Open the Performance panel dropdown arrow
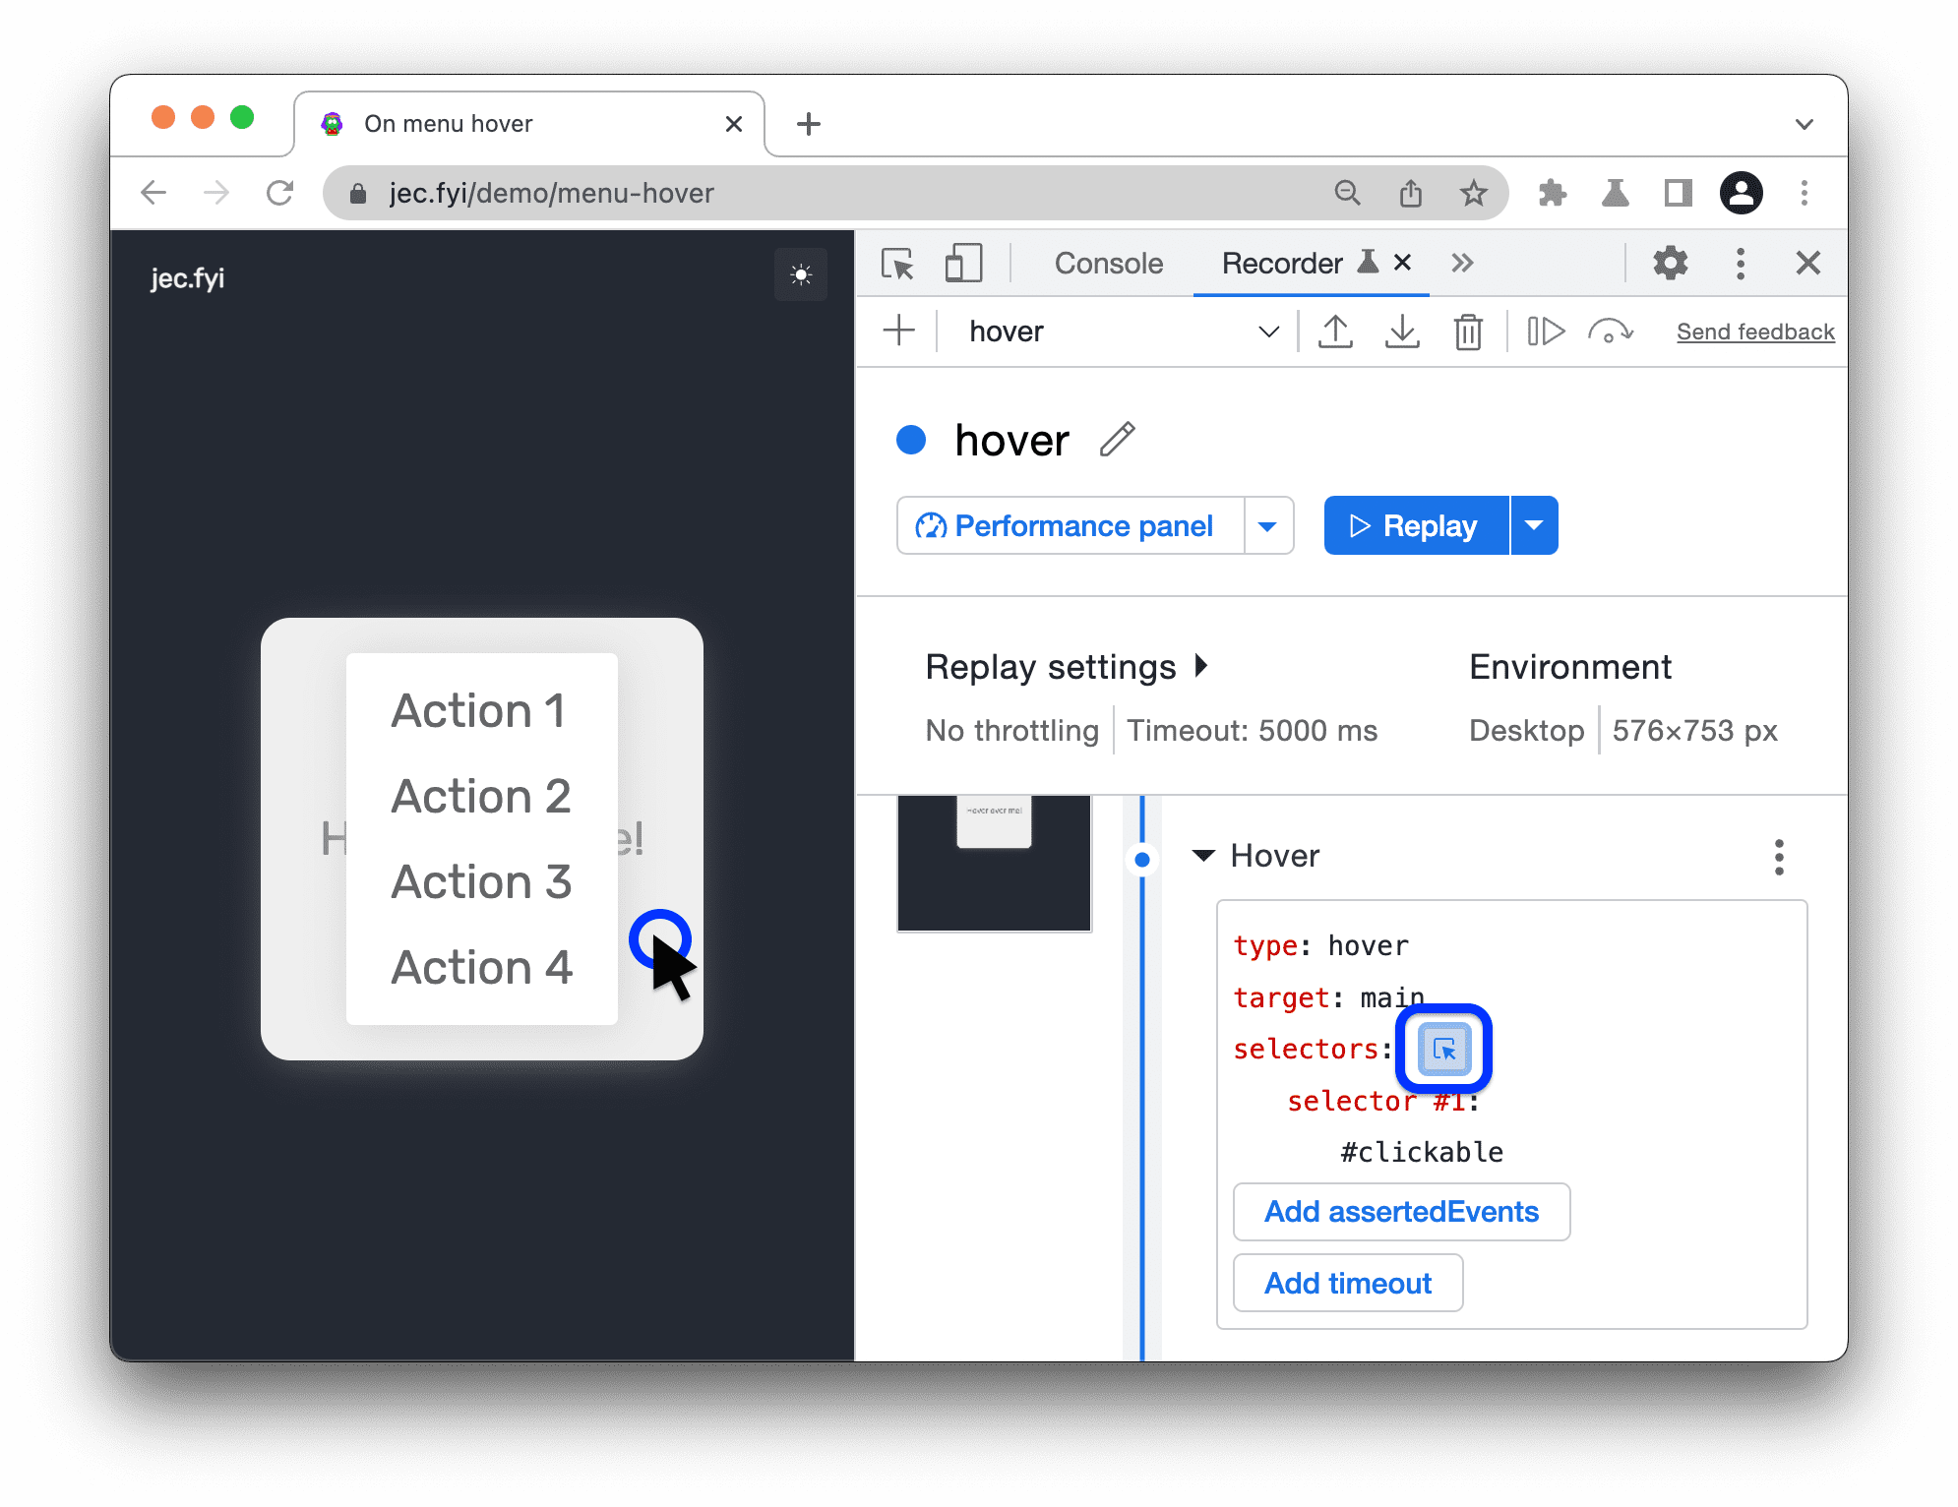 point(1268,525)
